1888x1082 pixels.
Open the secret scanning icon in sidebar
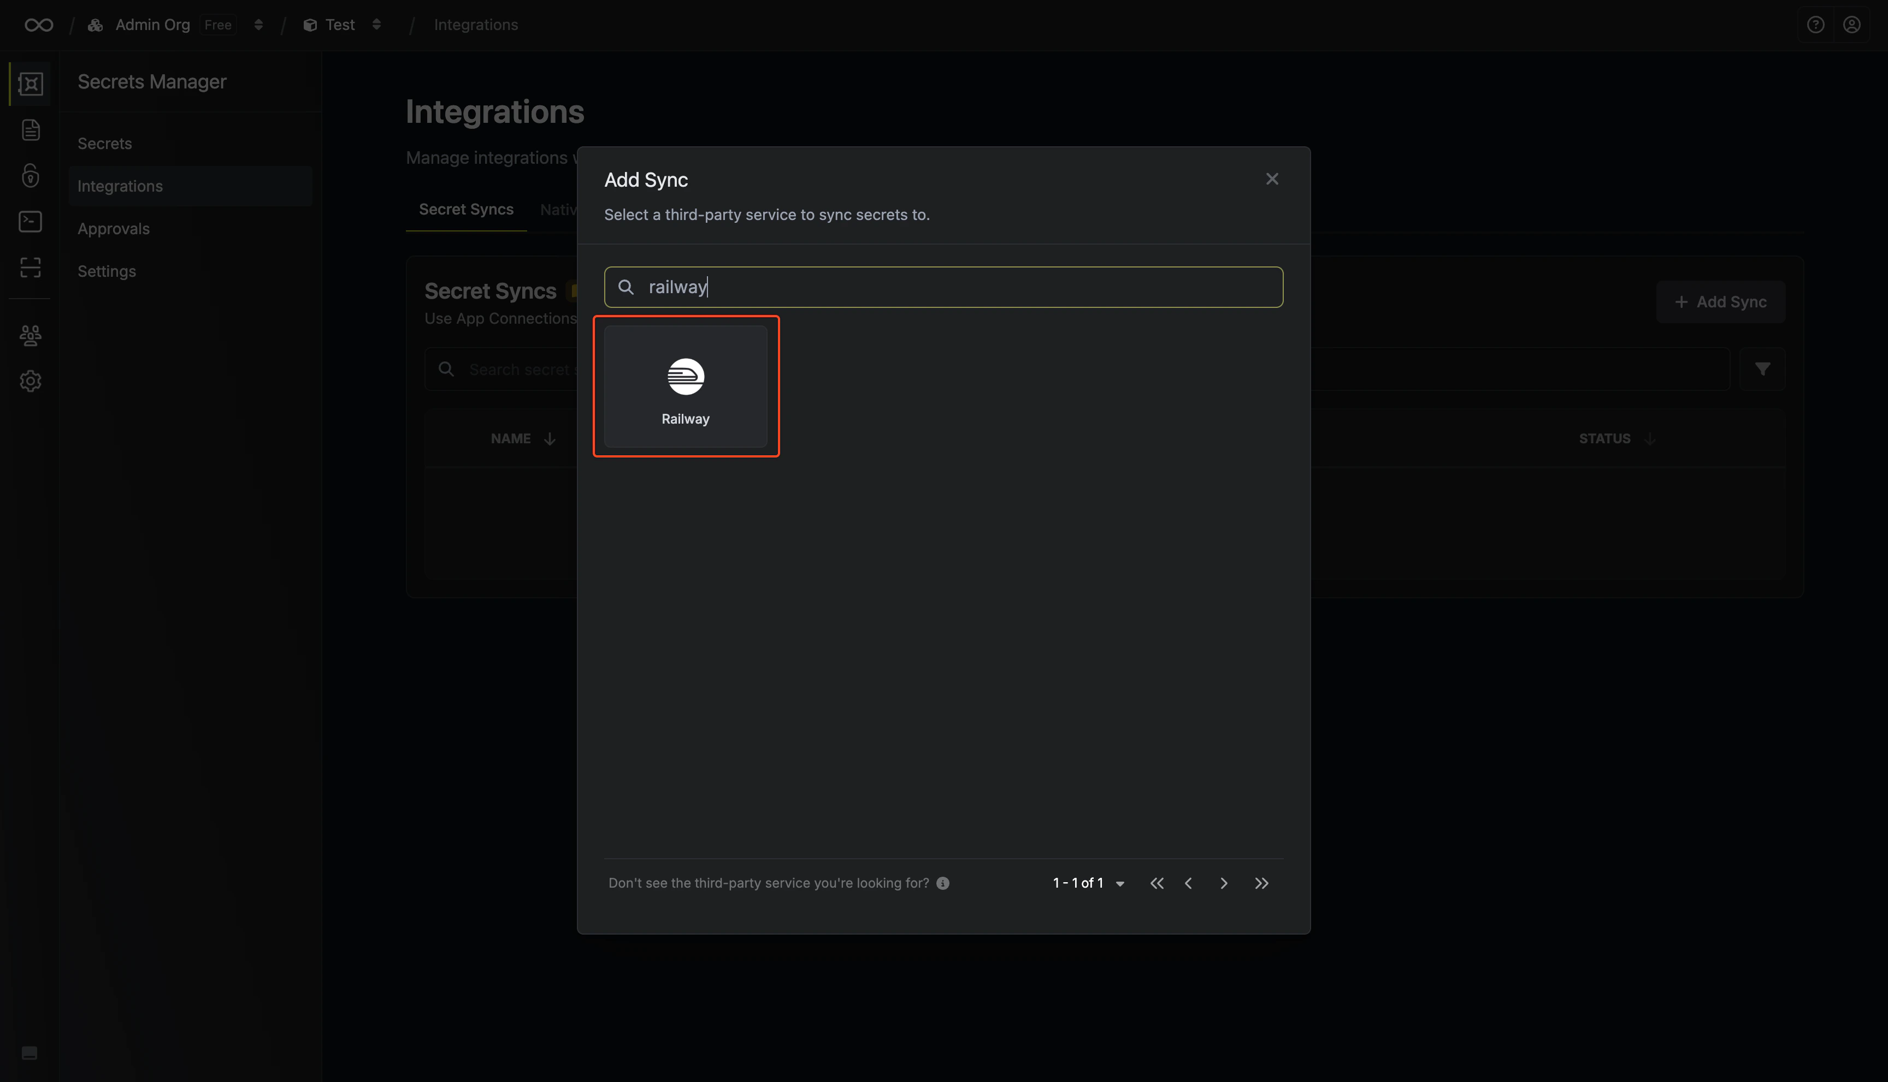[31, 267]
